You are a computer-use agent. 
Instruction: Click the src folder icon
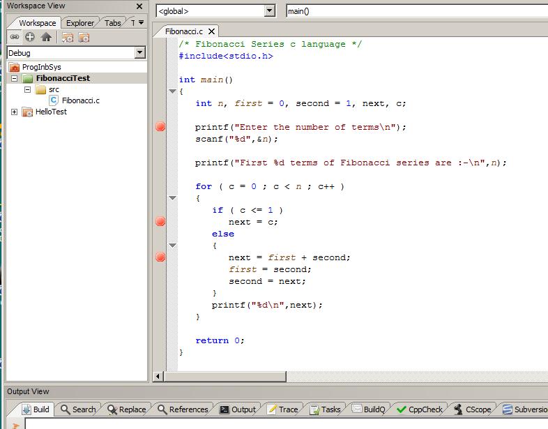point(40,90)
